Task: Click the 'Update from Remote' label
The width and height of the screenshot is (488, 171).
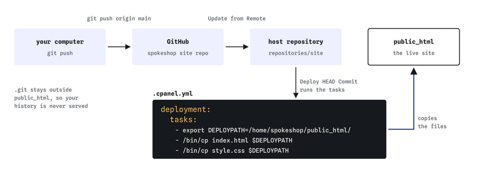Action: [x=237, y=19]
